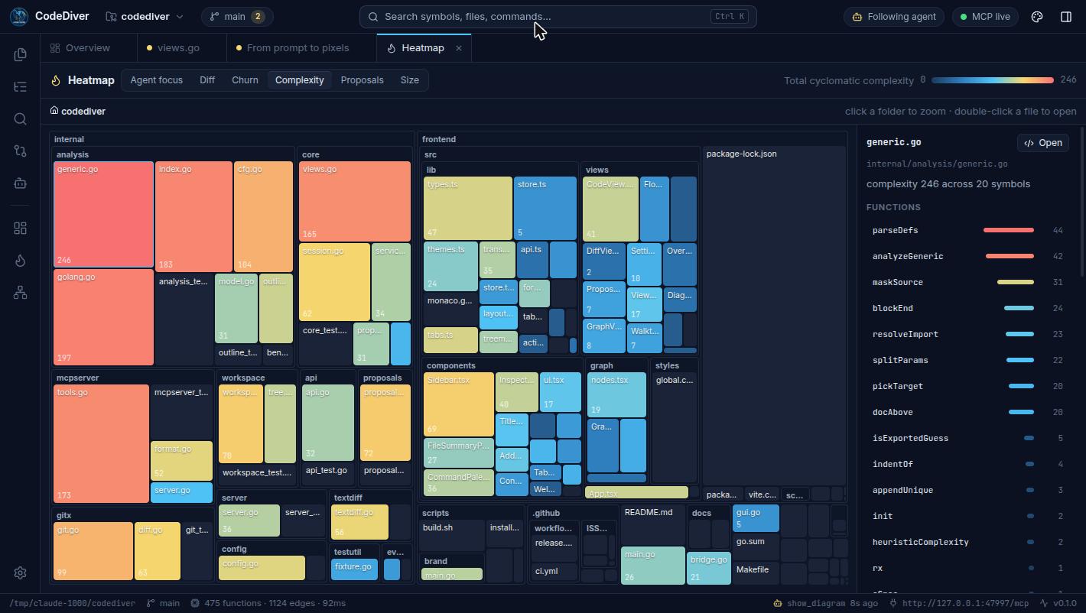
Task: Toggle the Following agent mode
Action: pos(895,17)
